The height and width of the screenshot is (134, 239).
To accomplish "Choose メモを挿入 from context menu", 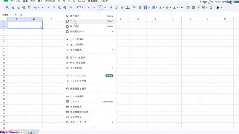I will [x=90, y=107].
